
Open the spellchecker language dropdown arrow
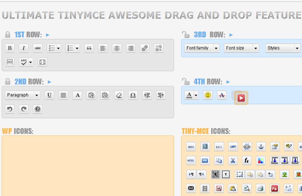tap(30, 62)
